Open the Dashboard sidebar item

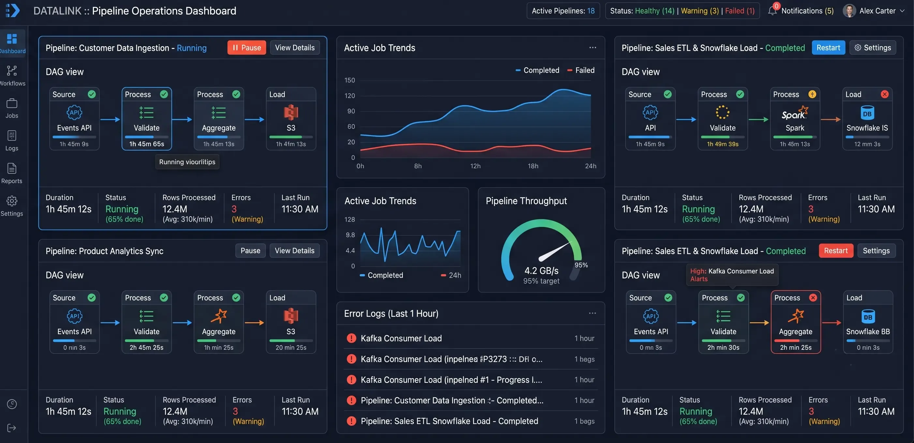(x=12, y=43)
